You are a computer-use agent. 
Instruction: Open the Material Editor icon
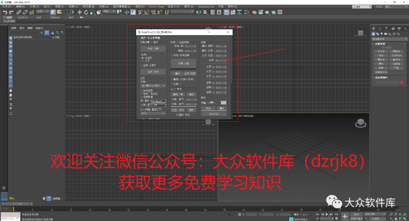247,12
